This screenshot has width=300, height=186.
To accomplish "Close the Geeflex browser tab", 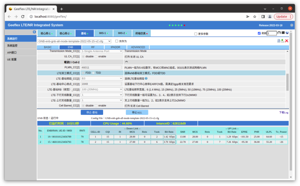I will tap(54, 9).
